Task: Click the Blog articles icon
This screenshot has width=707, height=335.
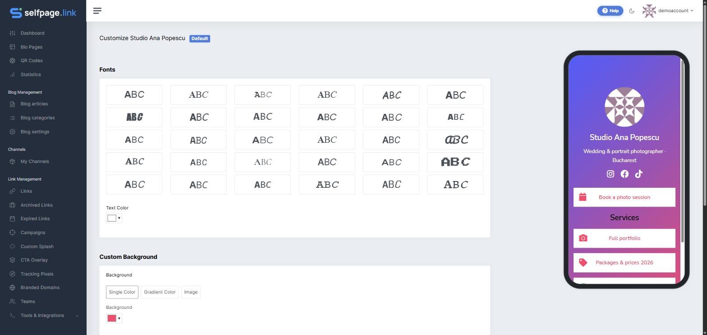Action: point(12,104)
